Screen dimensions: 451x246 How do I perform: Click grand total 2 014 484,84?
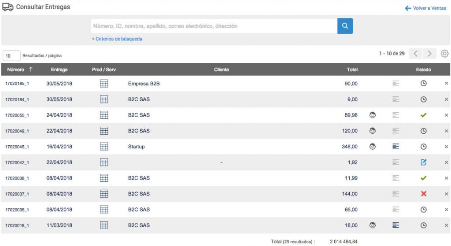(x=344, y=242)
